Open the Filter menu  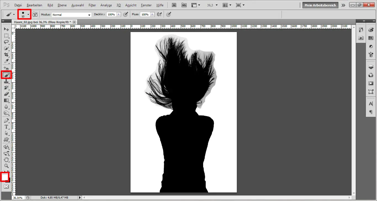pyautogui.click(x=92, y=5)
